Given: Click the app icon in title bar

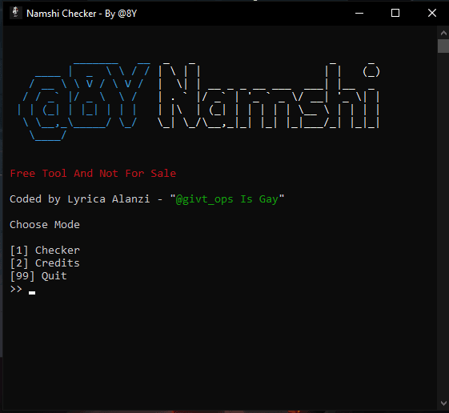Looking at the screenshot, I should (16, 13).
